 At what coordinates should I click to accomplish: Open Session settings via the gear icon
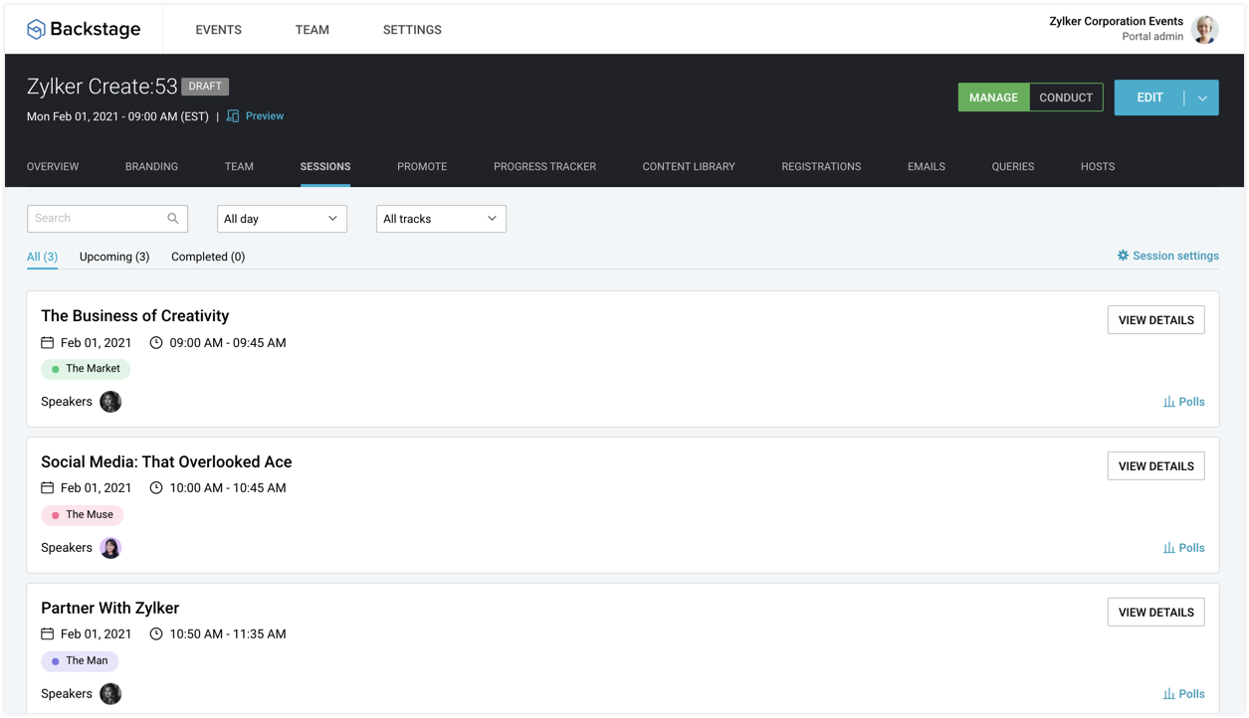coord(1122,256)
